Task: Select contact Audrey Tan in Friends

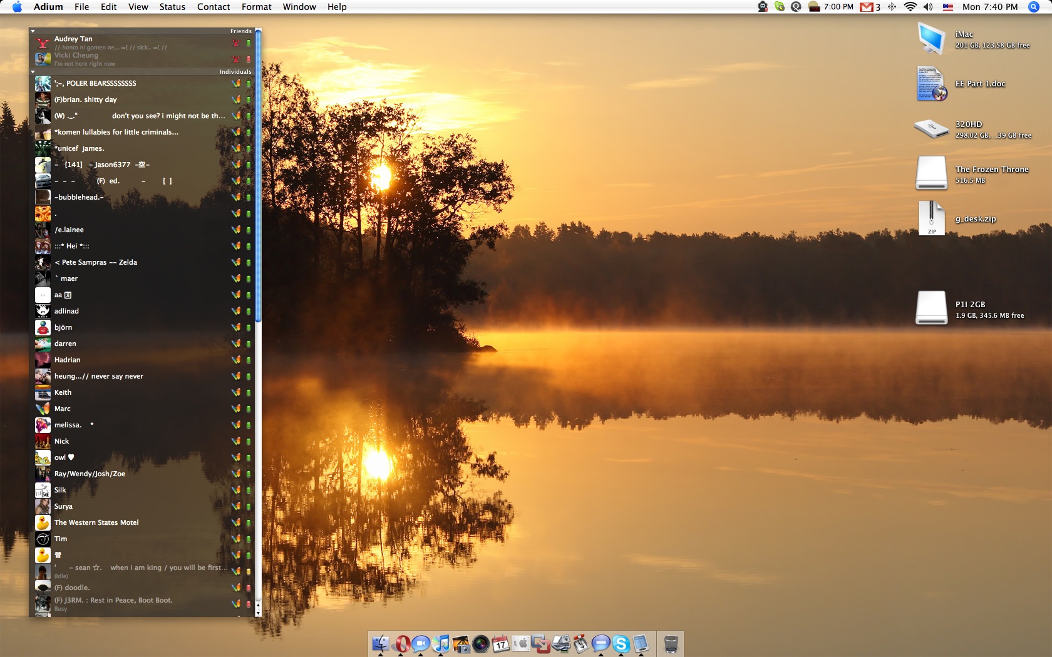Action: point(142,43)
